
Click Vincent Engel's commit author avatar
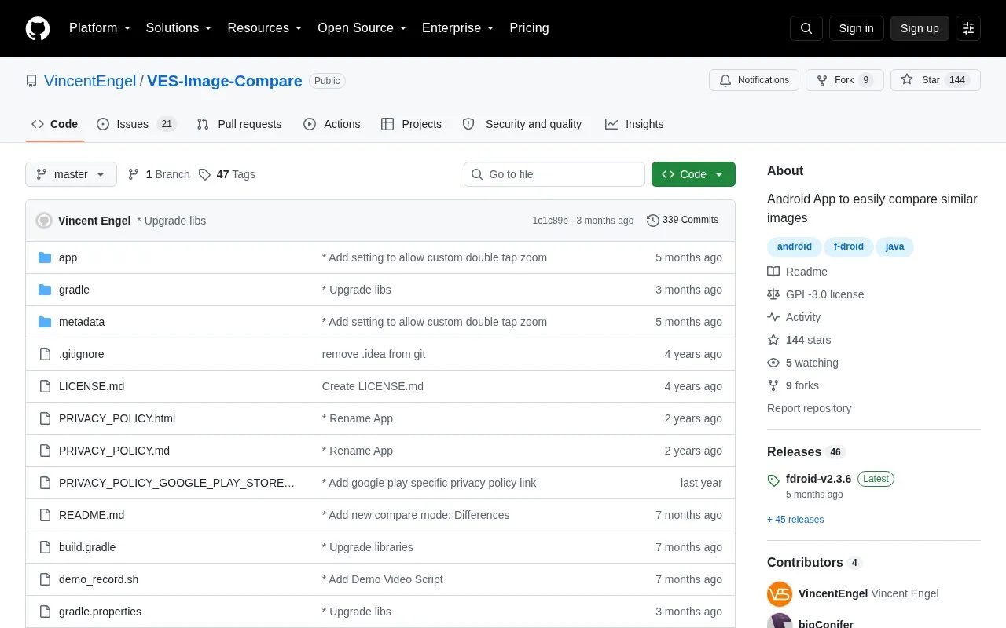pos(44,221)
